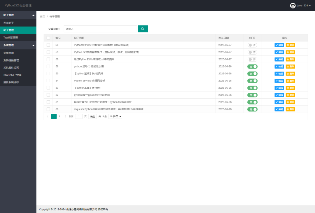Go to pagination page 2

click(59, 116)
